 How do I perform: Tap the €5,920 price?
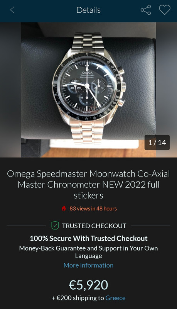[x=89, y=285]
